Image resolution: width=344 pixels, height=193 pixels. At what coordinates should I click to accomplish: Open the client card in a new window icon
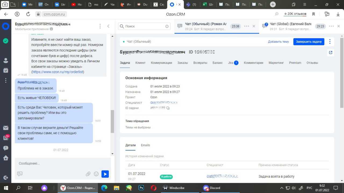[x=331, y=53]
